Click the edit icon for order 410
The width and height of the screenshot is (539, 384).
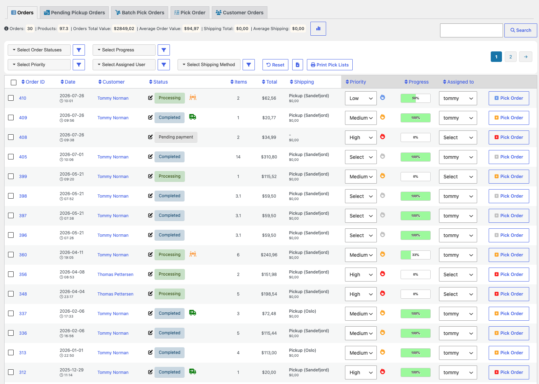(x=150, y=98)
